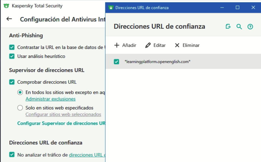Click the Kaspersky icon in the dialog title bar
Image resolution: width=261 pixels, height=162 pixels.
tap(111, 8)
